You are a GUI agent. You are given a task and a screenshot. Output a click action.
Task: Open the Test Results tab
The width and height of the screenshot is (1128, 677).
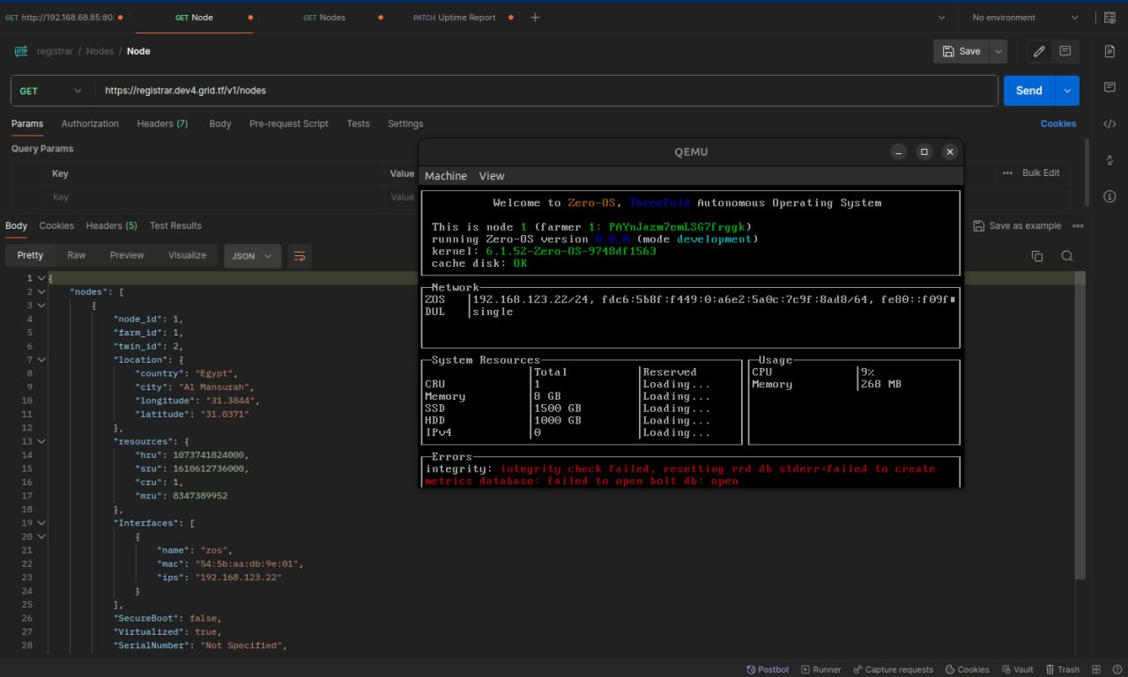(x=175, y=226)
